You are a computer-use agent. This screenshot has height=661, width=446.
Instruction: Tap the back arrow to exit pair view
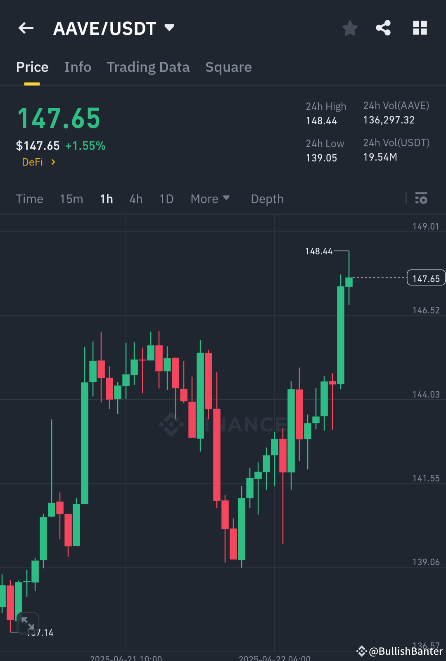pyautogui.click(x=26, y=28)
